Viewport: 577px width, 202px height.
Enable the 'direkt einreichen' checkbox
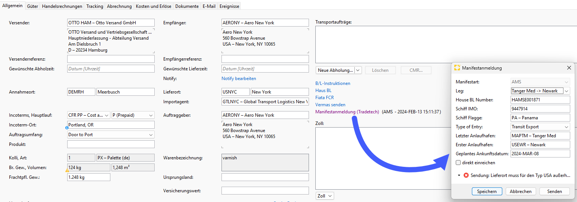coord(458,163)
